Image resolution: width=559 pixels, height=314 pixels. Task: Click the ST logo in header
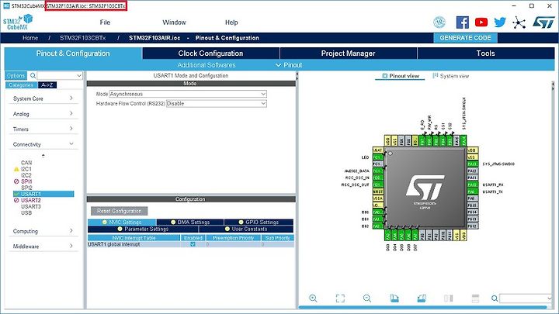tap(543, 22)
